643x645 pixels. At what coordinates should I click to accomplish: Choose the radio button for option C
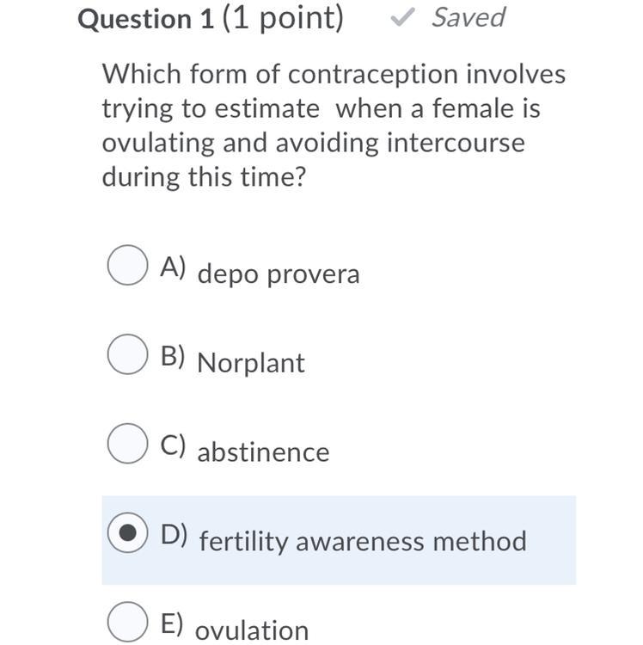127,444
